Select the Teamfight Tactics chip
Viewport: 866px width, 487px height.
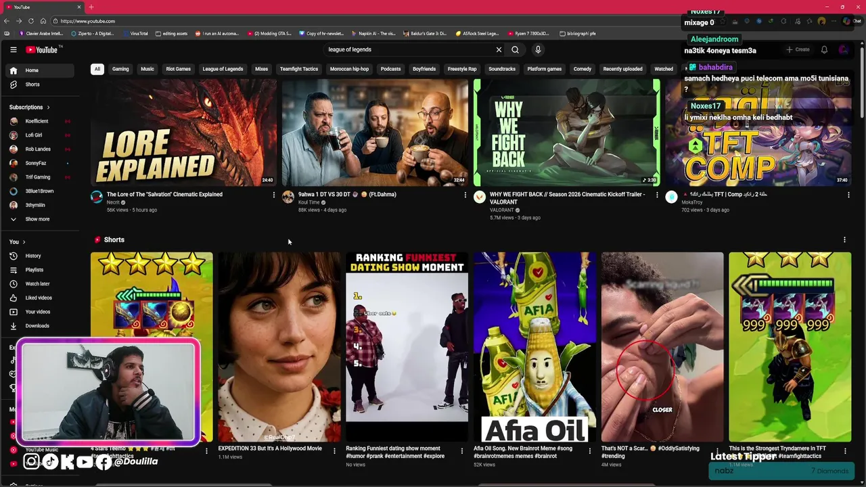pos(299,69)
